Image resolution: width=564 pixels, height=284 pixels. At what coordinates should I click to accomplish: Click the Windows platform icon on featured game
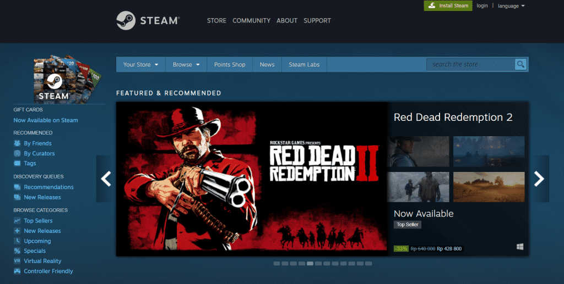pyautogui.click(x=520, y=247)
